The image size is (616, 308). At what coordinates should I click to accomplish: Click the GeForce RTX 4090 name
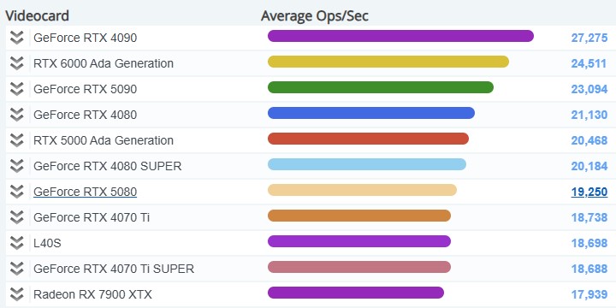86,38
